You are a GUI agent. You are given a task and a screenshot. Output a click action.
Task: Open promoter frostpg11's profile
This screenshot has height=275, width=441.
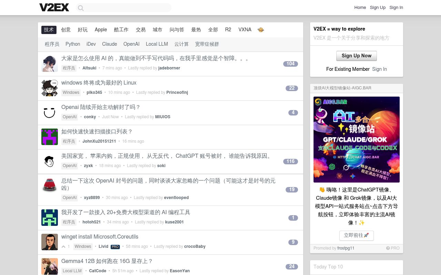(346, 248)
